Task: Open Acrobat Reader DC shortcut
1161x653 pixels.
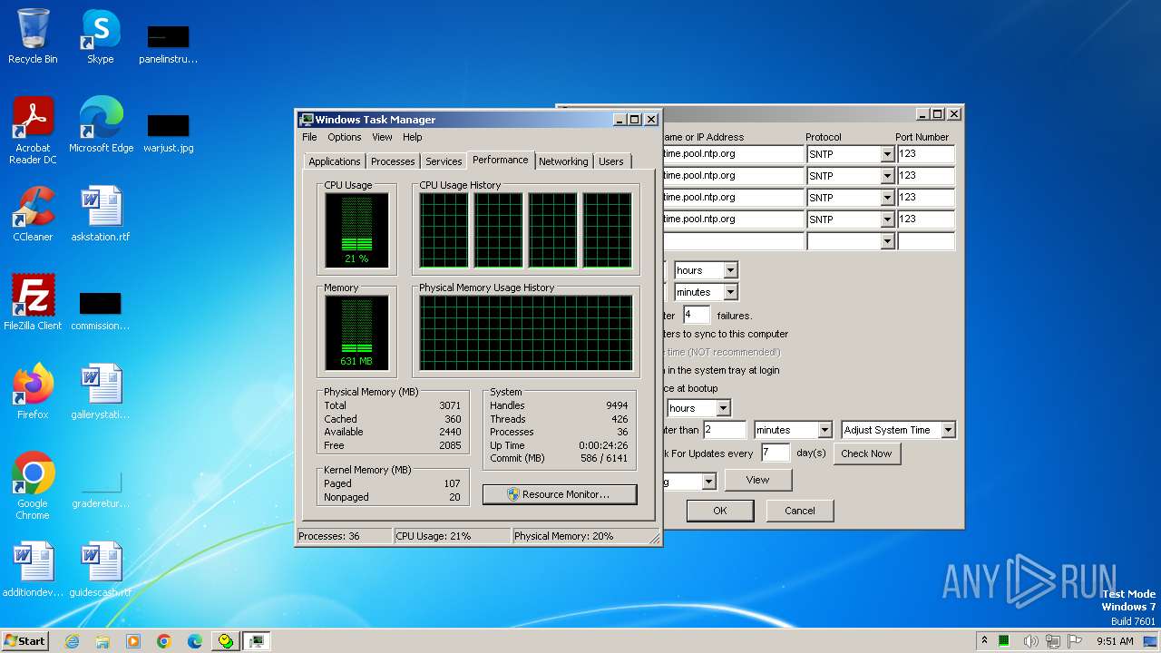Action: coord(33,131)
